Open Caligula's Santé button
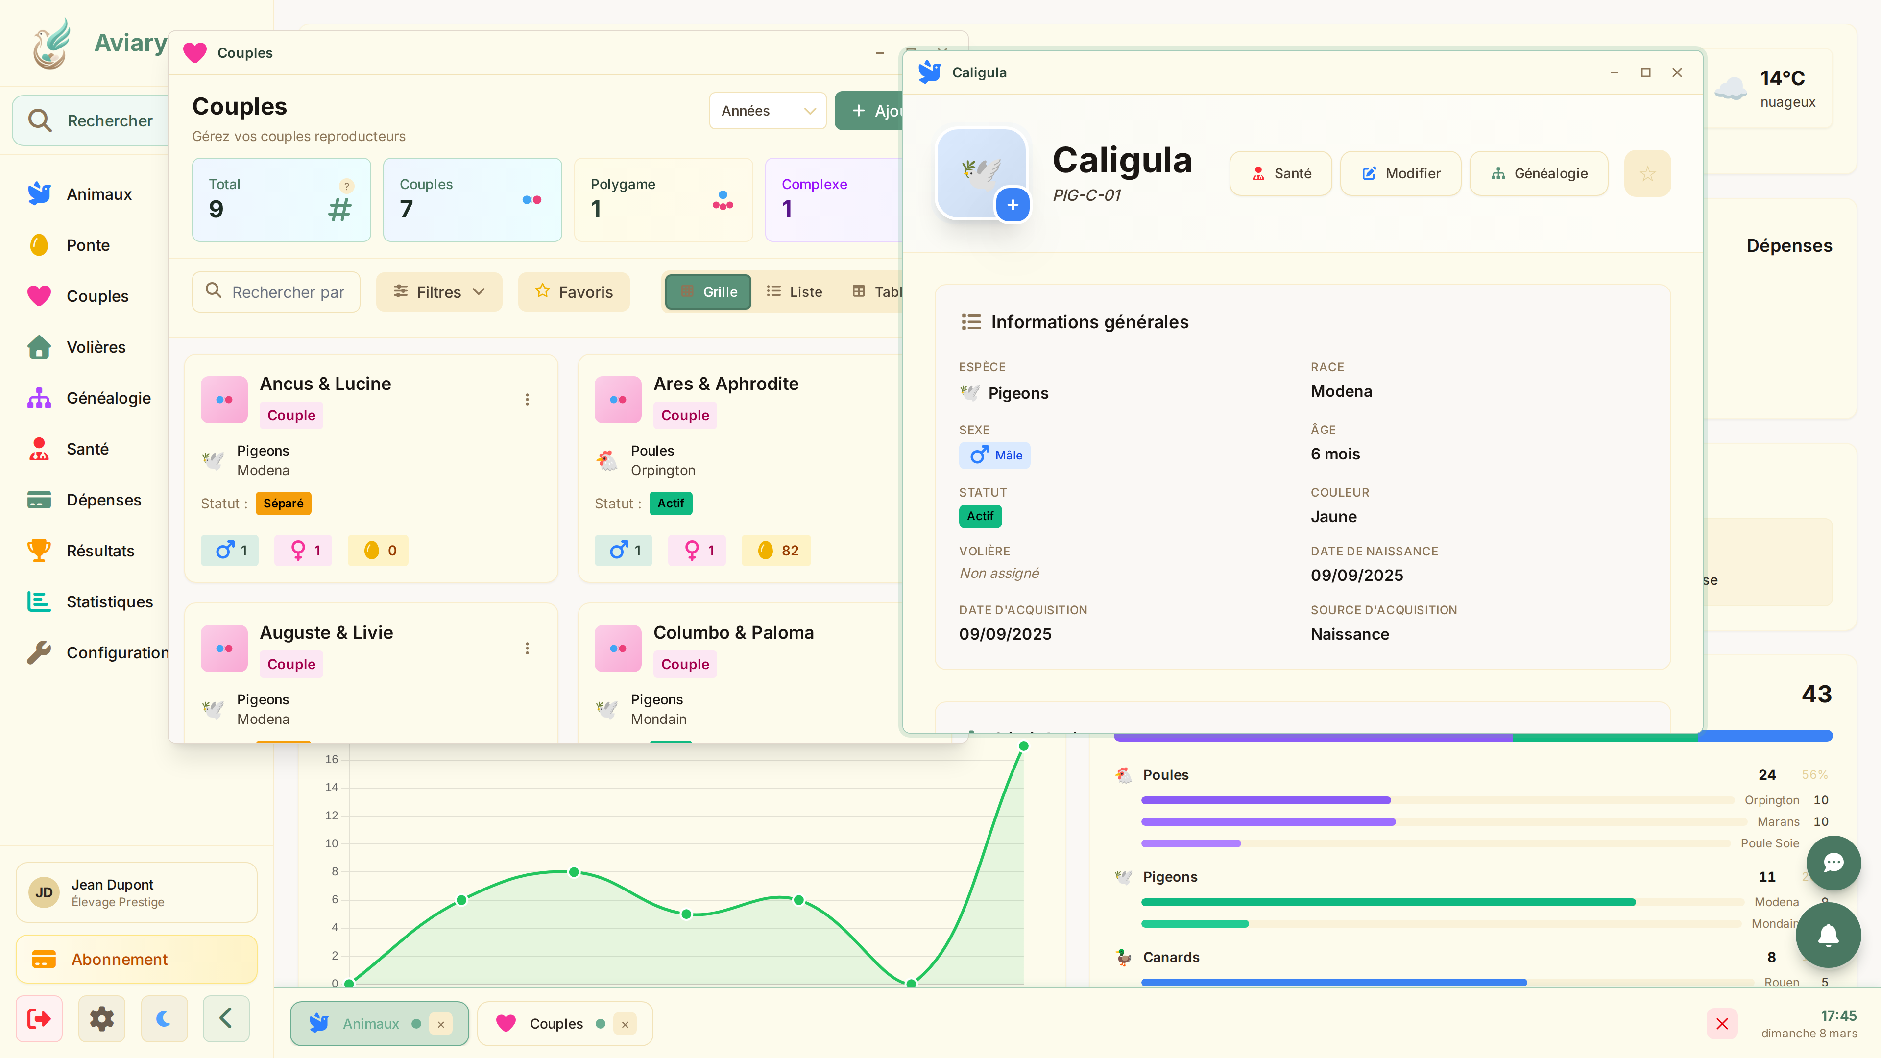 (1281, 174)
